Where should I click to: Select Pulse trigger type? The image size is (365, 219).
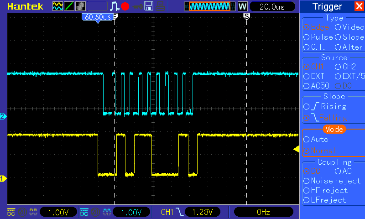pyautogui.click(x=318, y=37)
